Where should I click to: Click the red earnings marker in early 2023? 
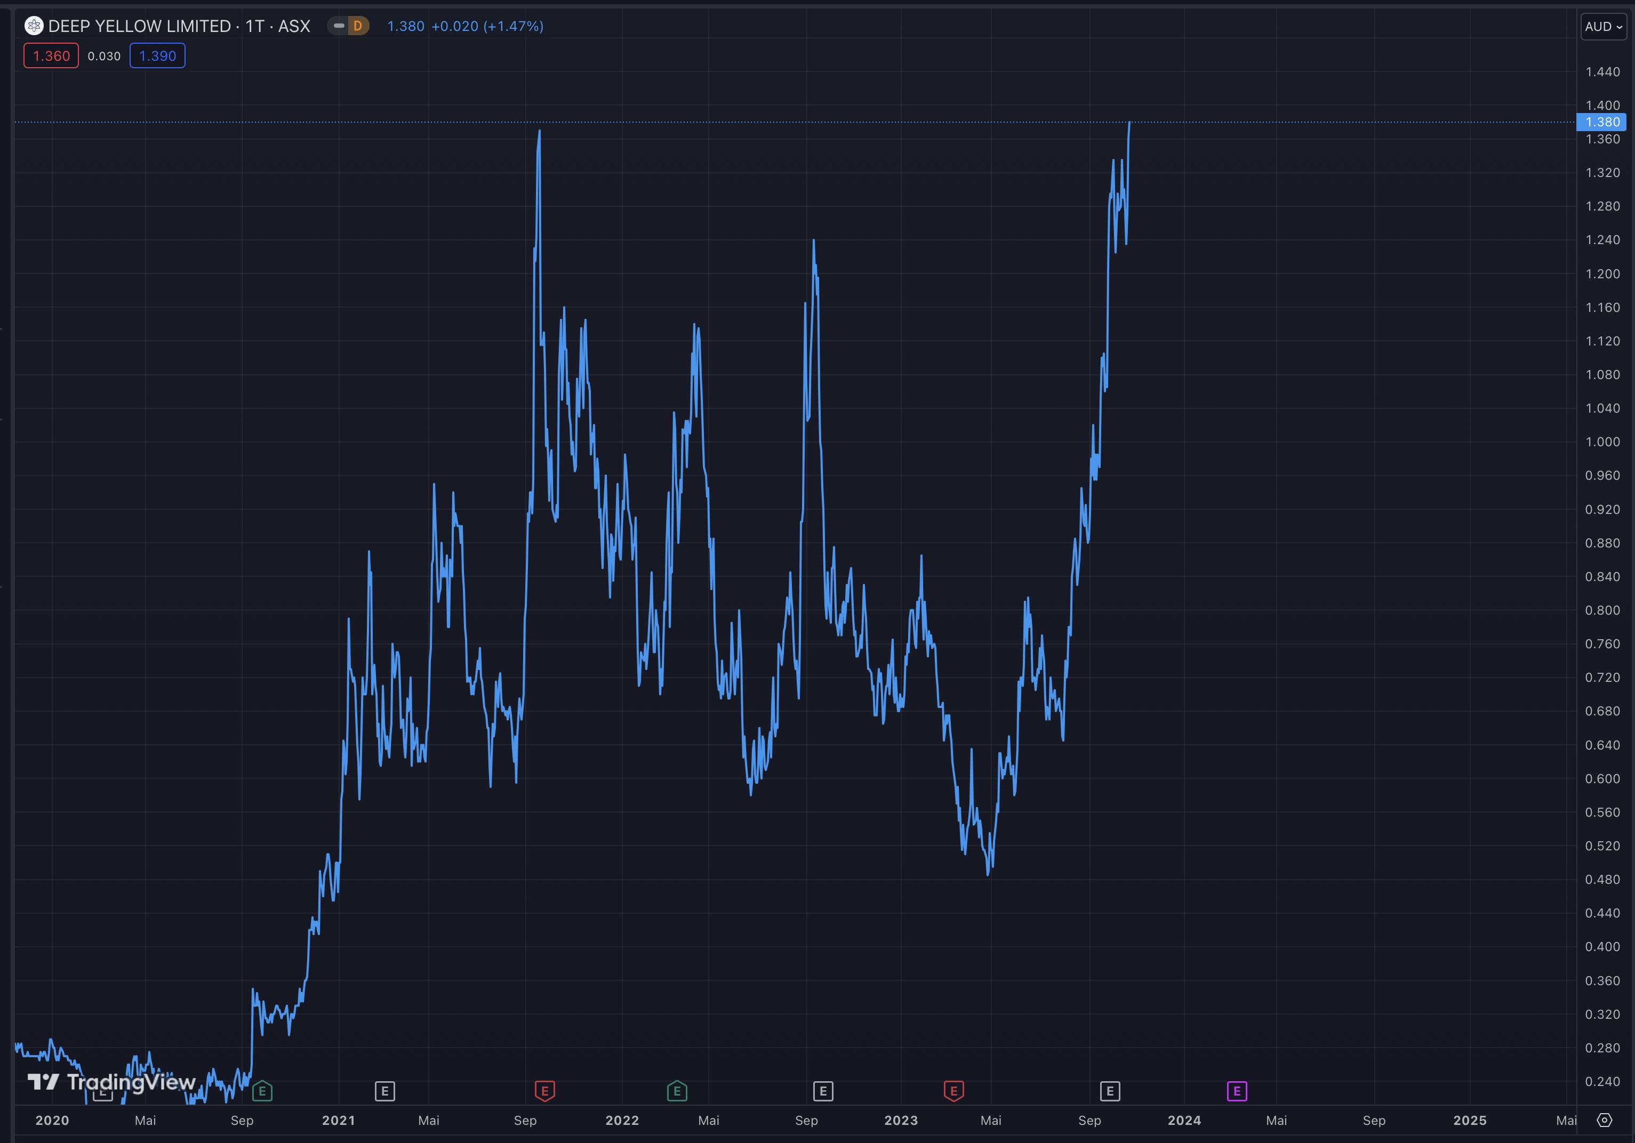click(x=953, y=1090)
